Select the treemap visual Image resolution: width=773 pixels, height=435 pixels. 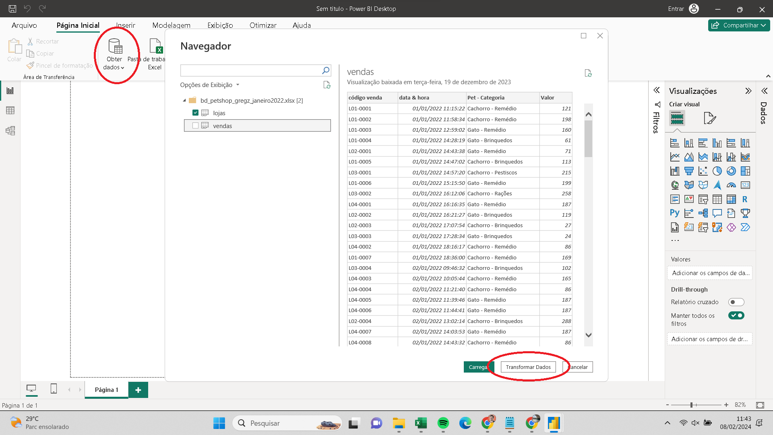(x=745, y=171)
